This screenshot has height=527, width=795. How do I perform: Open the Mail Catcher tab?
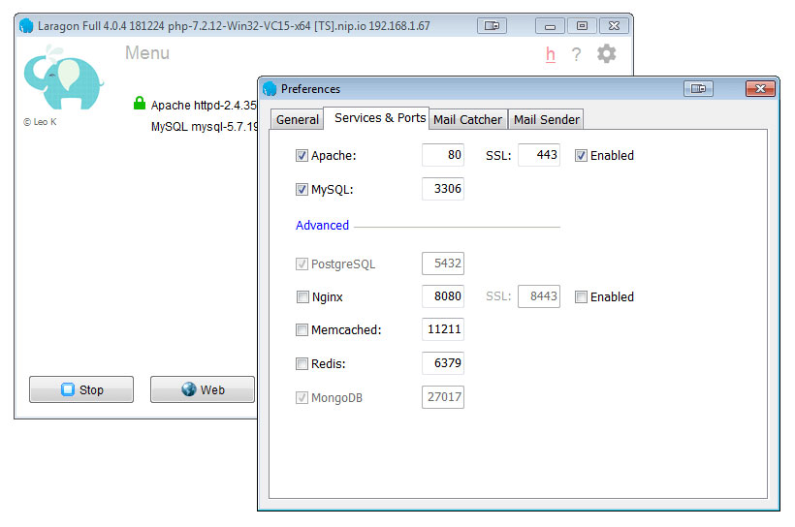(x=467, y=119)
